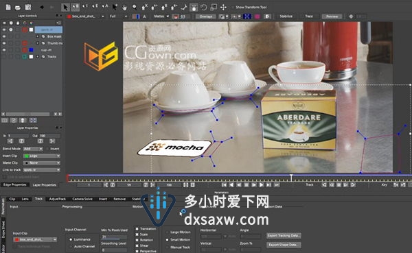The image size is (412, 253).
Task: Toggle the RGB channels view icon
Action: (136, 16)
